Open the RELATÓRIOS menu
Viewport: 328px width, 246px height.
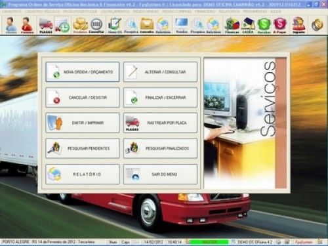pyautogui.click(x=229, y=11)
